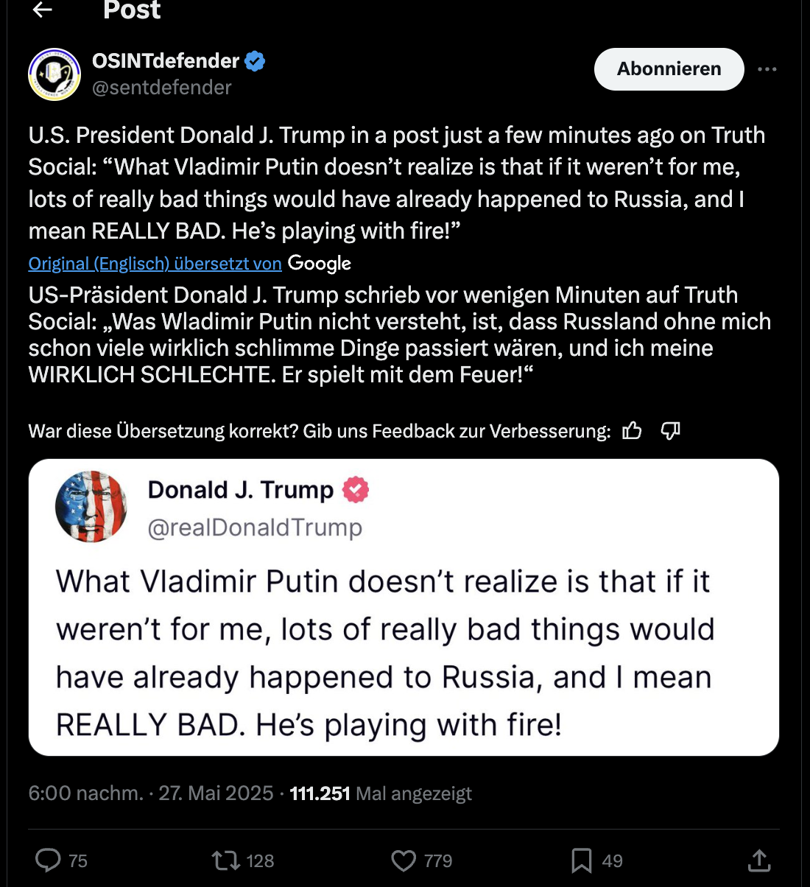Click the red verified badge beside Donald J. Trump
810x887 pixels.
click(x=356, y=490)
